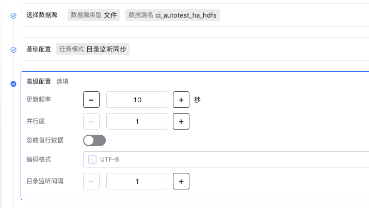
Task: Focus the 并行度 value input field
Action: pos(137,121)
